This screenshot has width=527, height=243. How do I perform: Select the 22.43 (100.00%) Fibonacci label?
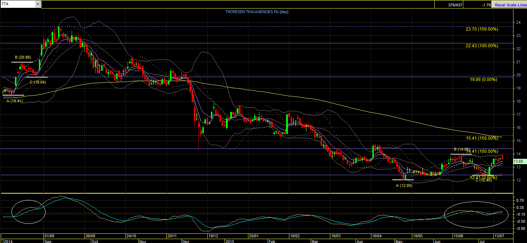click(482, 46)
